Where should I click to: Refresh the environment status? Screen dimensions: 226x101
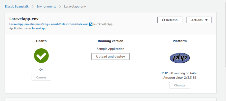(x=170, y=20)
